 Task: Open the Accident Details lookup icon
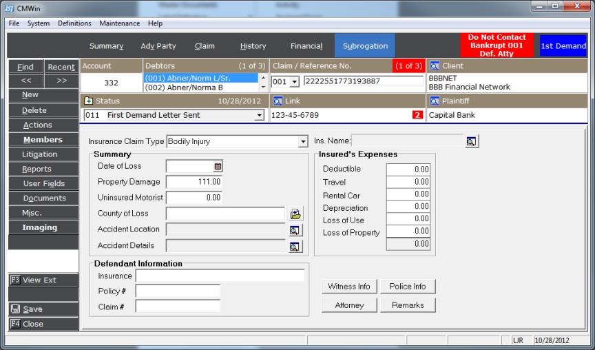click(x=295, y=246)
